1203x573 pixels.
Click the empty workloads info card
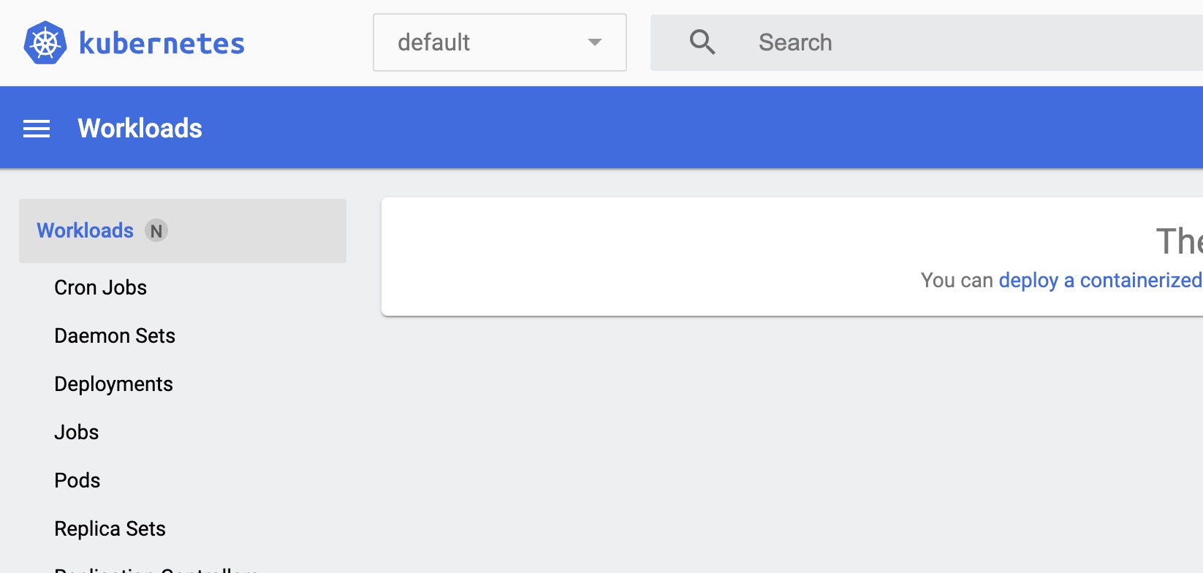pos(658,256)
